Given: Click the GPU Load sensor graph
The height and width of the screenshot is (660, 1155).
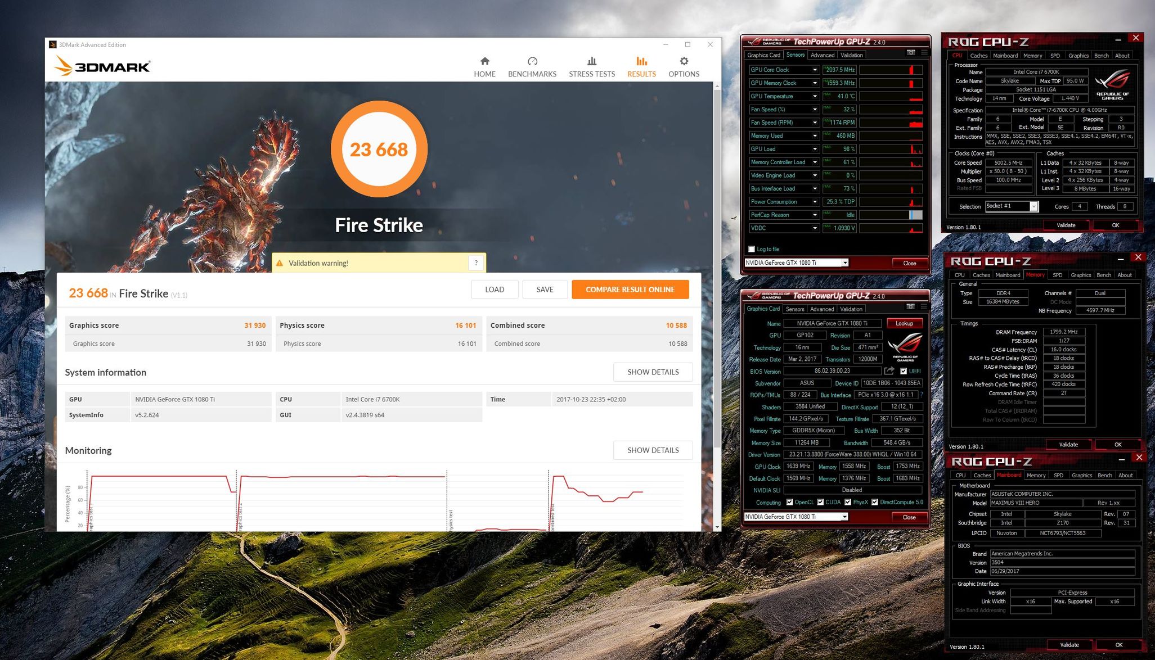Looking at the screenshot, I should coord(891,149).
